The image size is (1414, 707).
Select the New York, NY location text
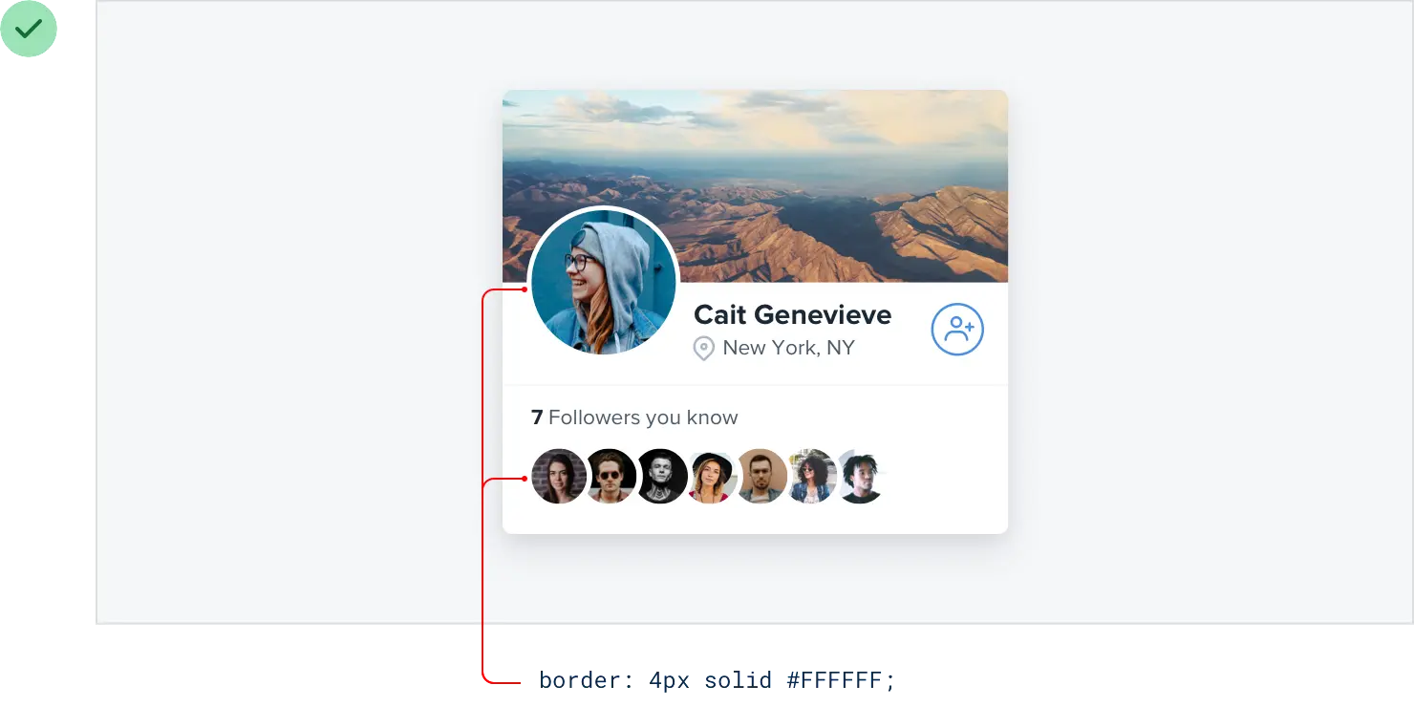click(x=788, y=348)
